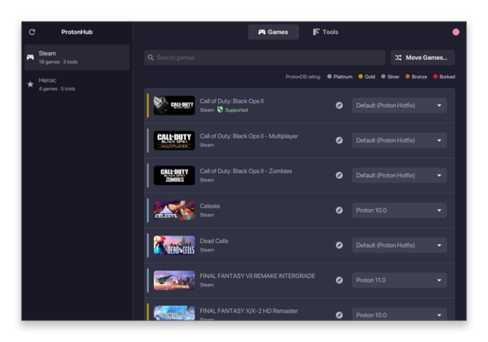The width and height of the screenshot is (488, 342).
Task: Focus the Search games input field
Action: tap(265, 57)
